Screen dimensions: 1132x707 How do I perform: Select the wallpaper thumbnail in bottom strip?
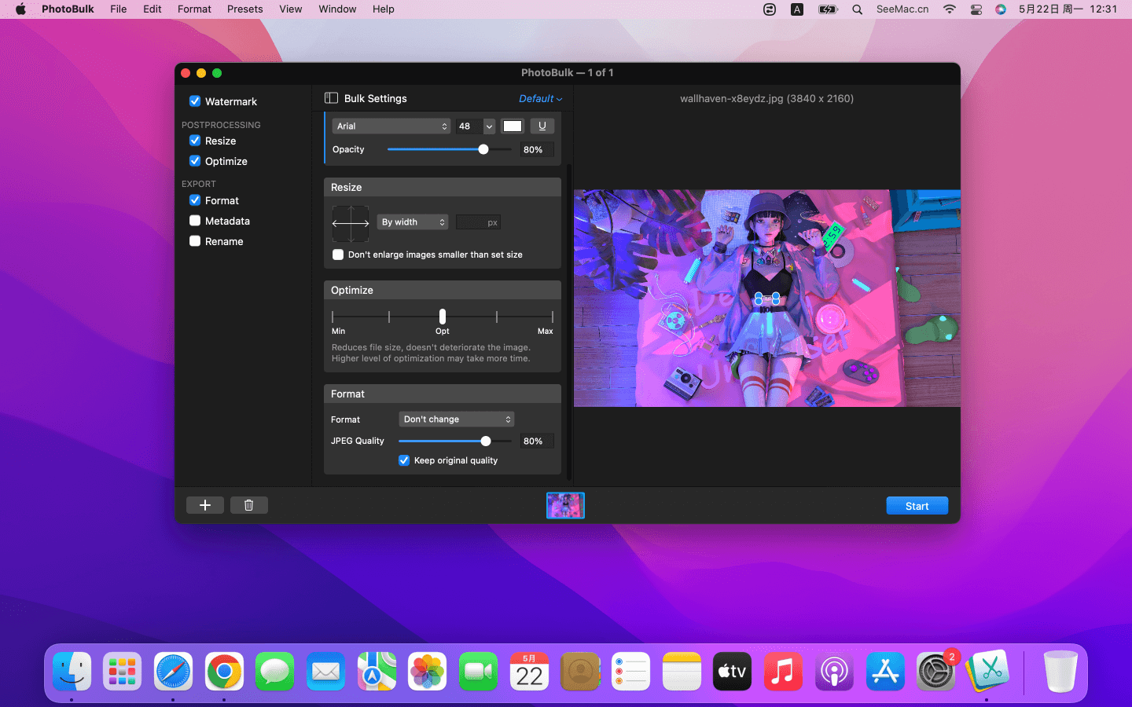(565, 505)
